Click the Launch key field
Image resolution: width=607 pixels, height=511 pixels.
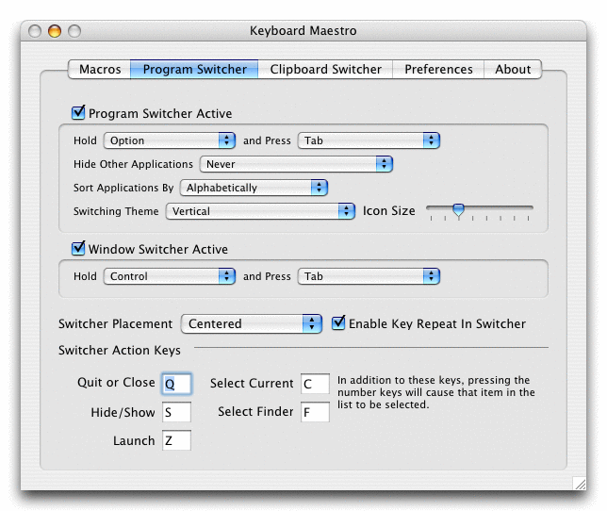[x=176, y=440]
